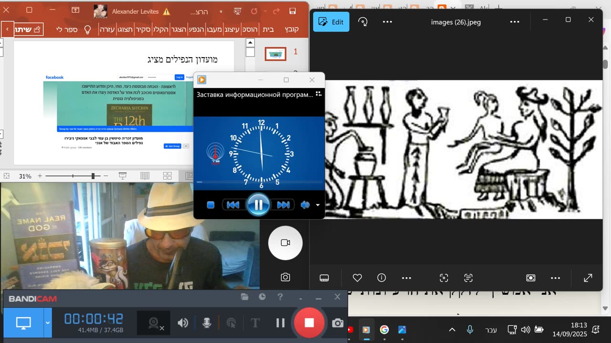
Task: Toggle Bandicam mouse cursor effects
Action: click(231, 323)
